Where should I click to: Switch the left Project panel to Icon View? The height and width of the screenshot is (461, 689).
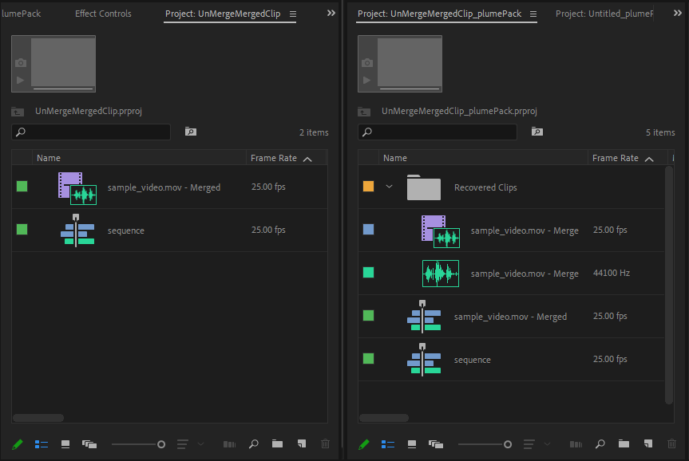[x=65, y=444]
